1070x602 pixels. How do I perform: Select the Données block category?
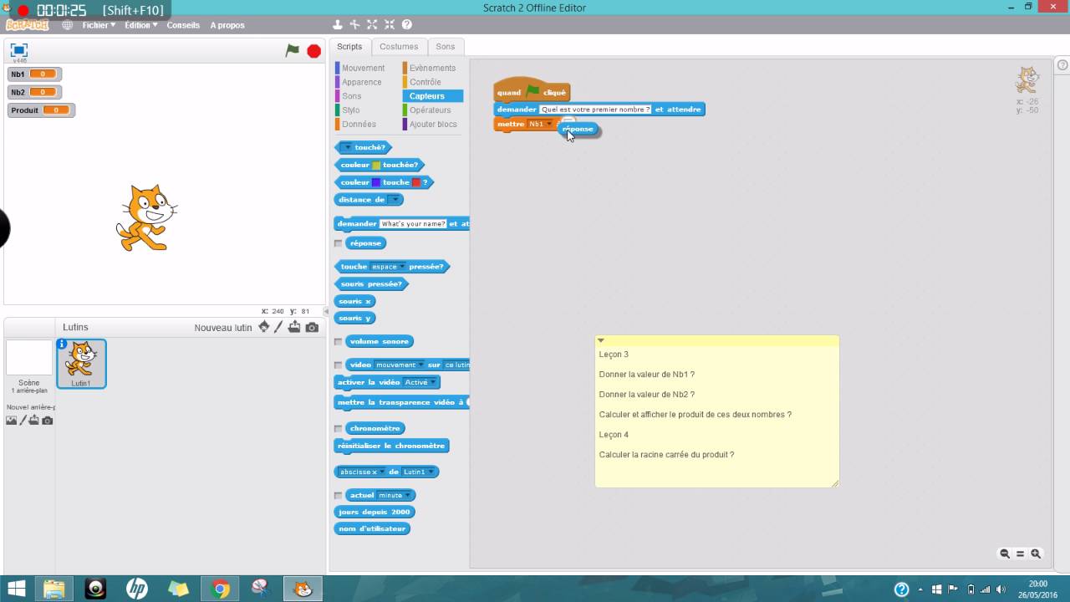[x=359, y=124]
